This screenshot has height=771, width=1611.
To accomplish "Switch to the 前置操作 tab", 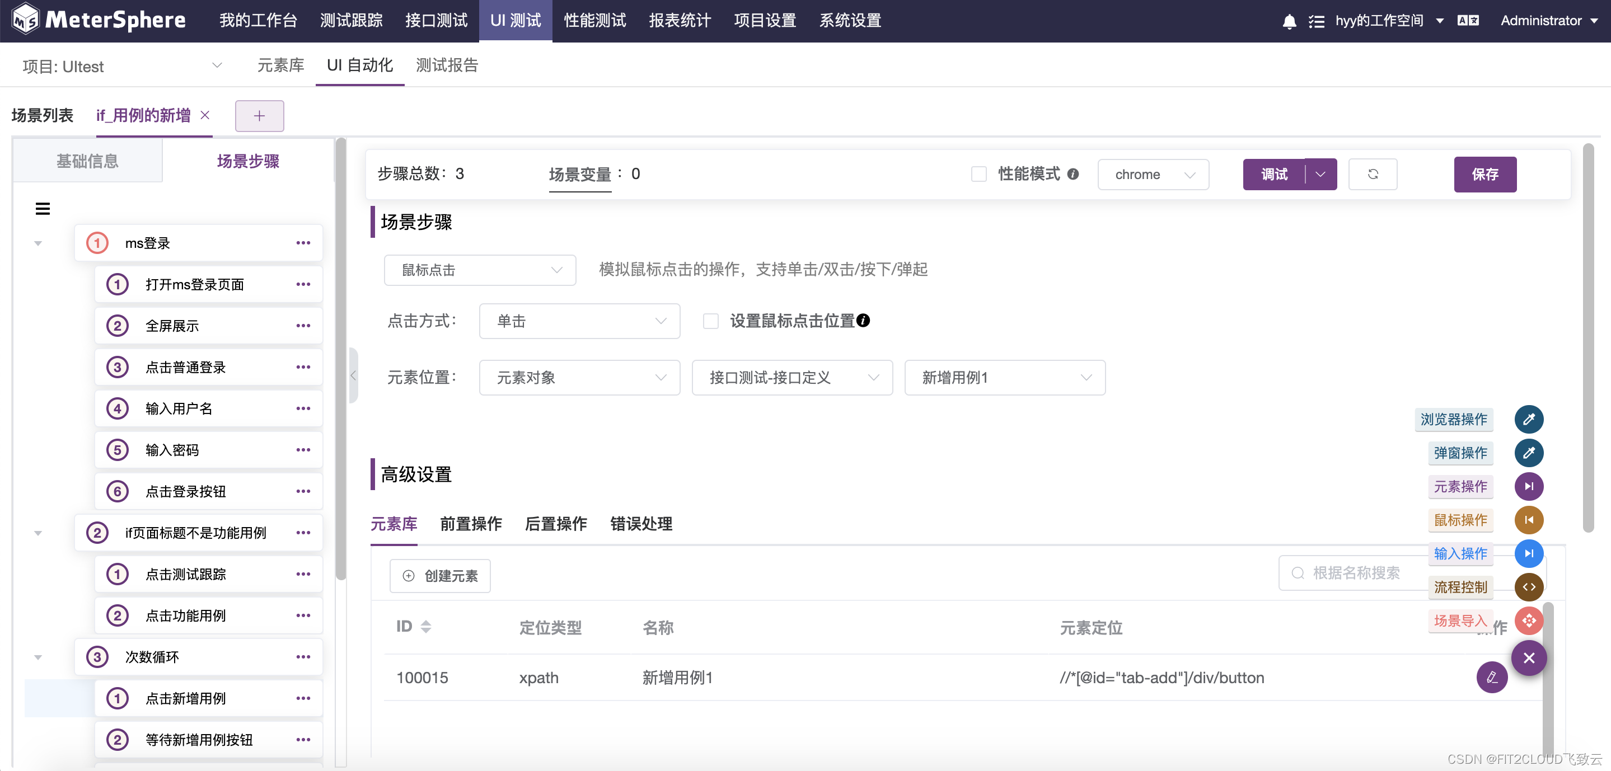I will coord(470,523).
